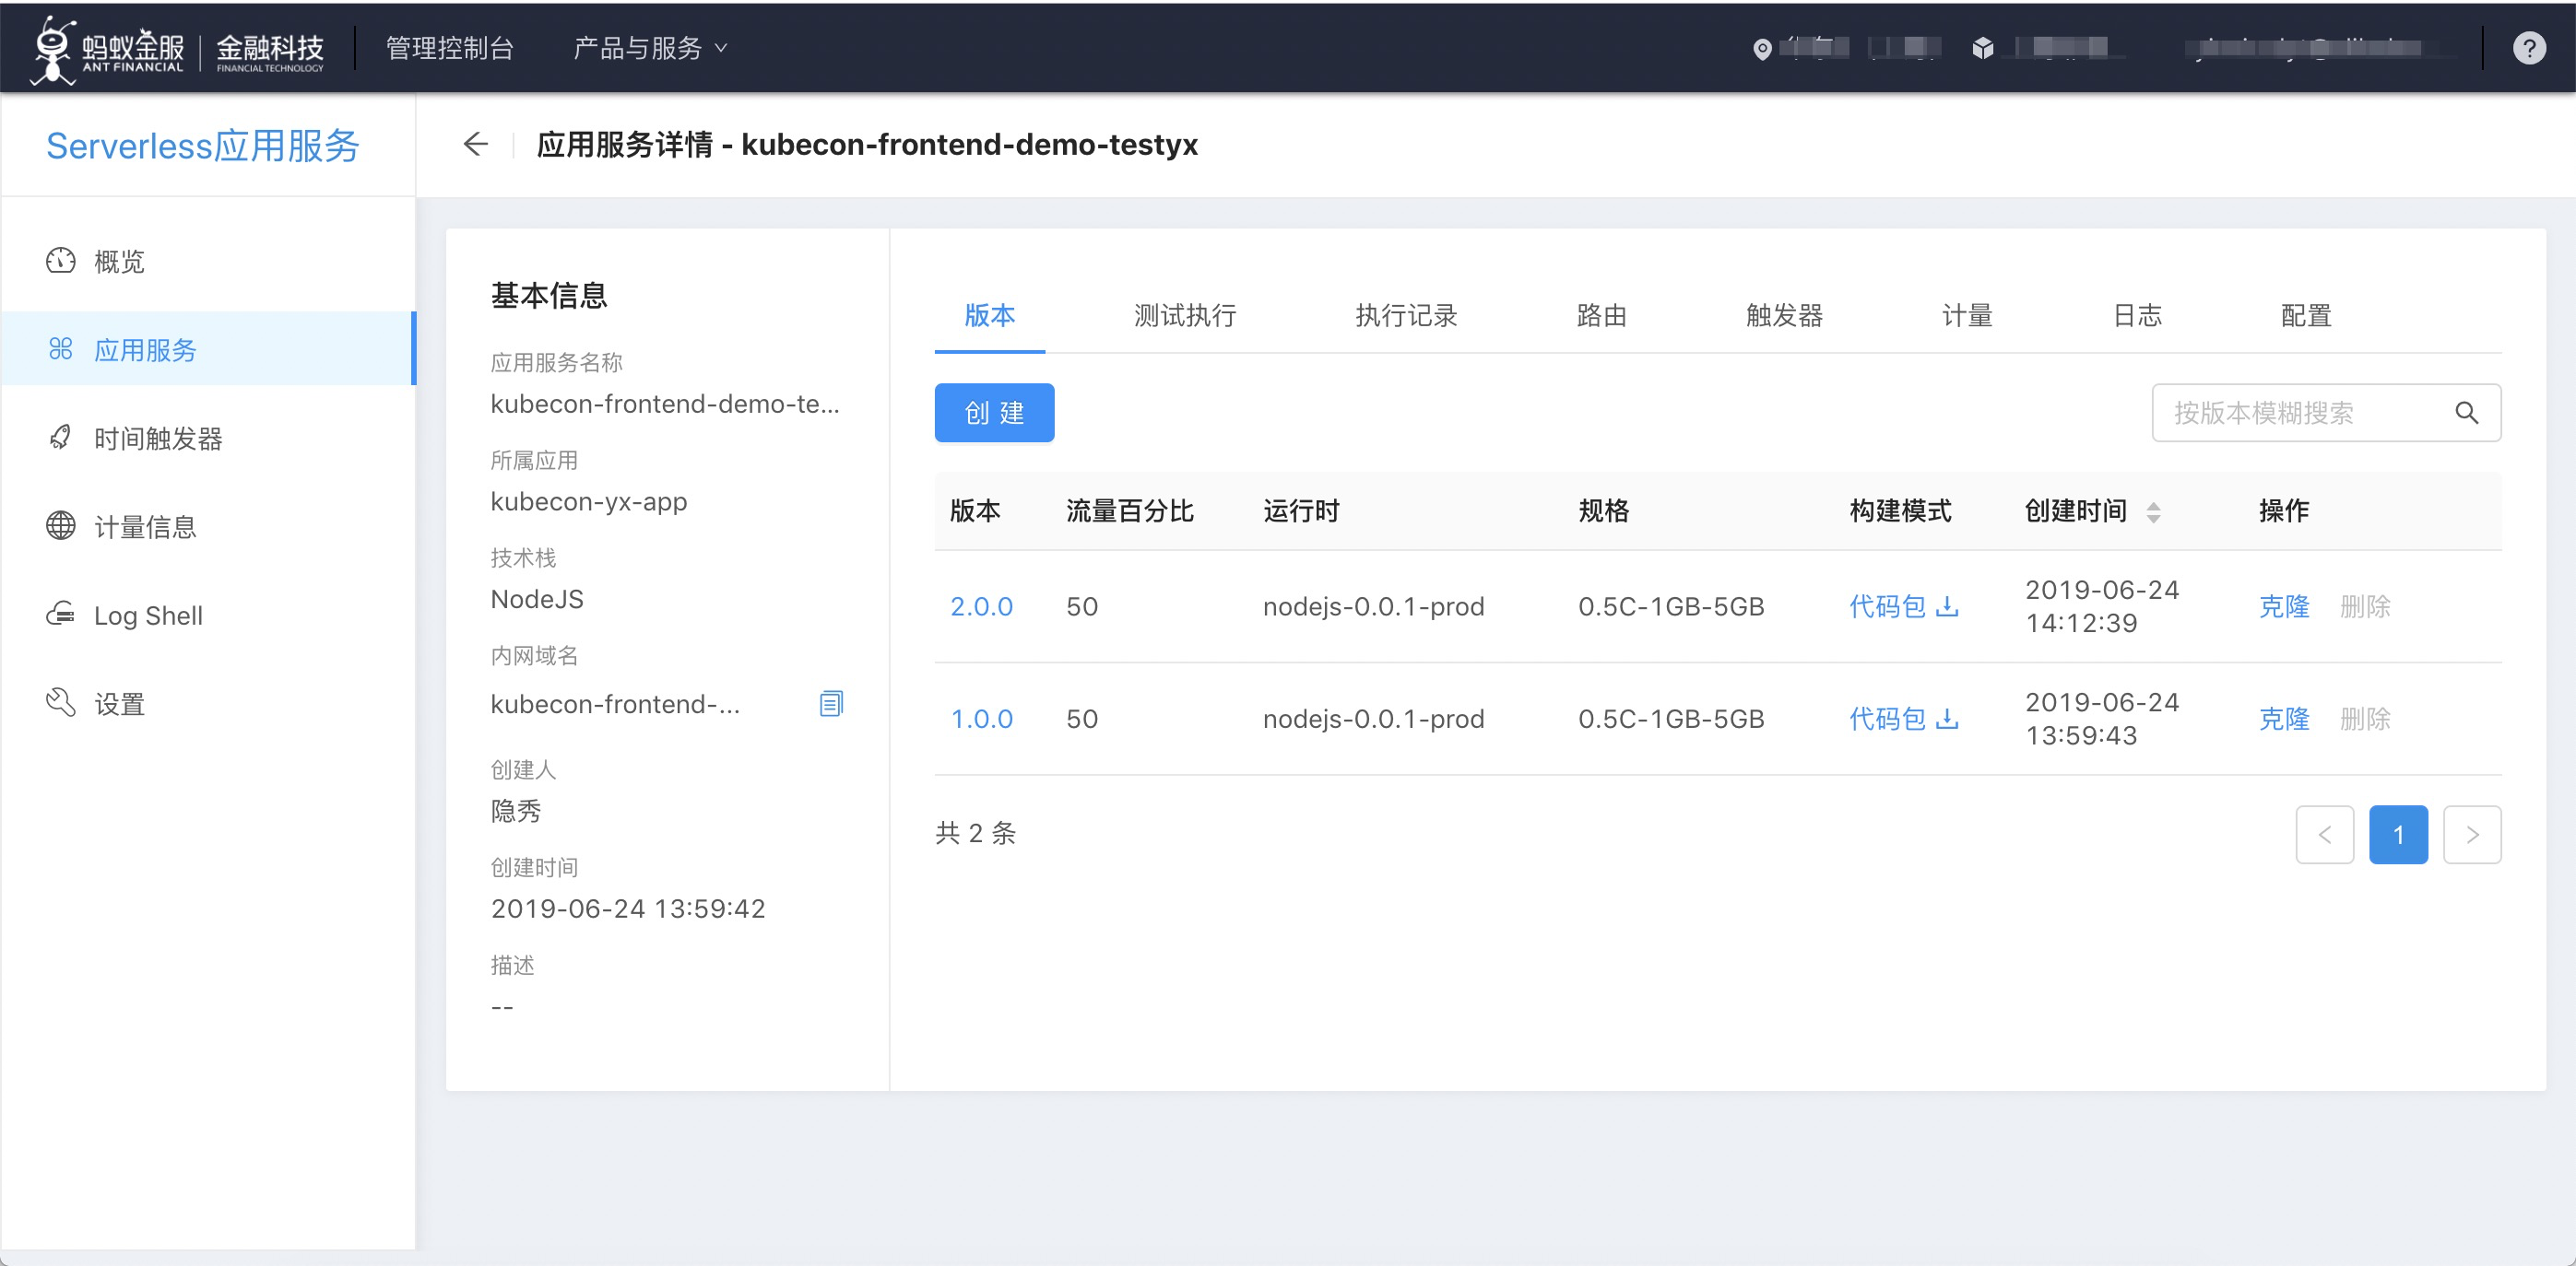Click the help question mark icon
The width and height of the screenshot is (2576, 1266).
coord(2529,48)
